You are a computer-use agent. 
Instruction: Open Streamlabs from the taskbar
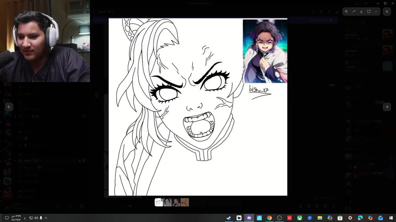239,218
